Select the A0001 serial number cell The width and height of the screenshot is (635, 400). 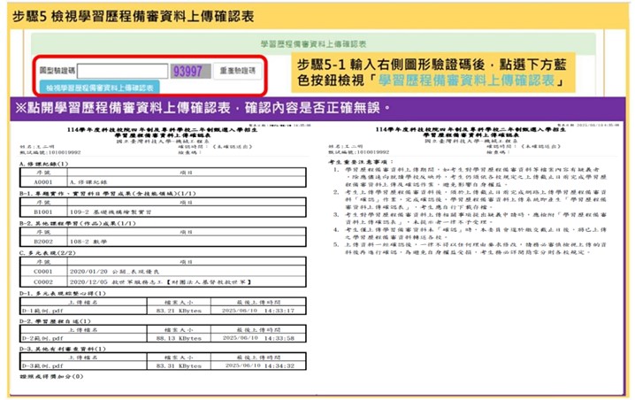point(43,182)
